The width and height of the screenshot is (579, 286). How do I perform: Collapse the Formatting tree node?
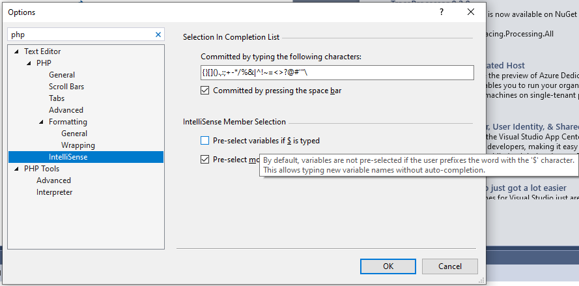click(41, 122)
